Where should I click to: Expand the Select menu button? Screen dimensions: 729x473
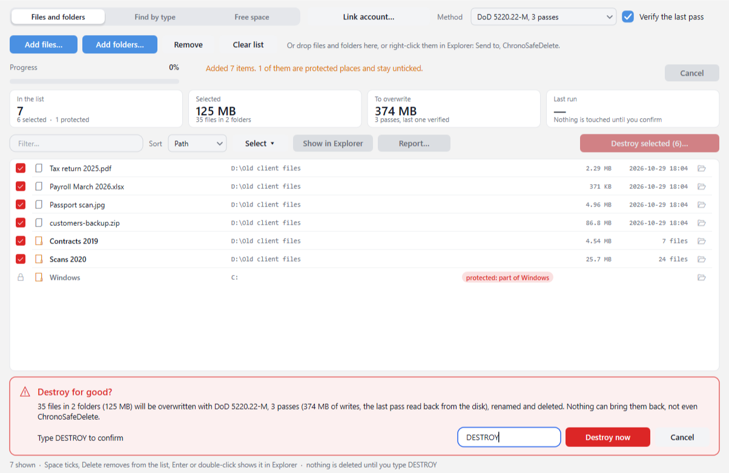pyautogui.click(x=260, y=144)
